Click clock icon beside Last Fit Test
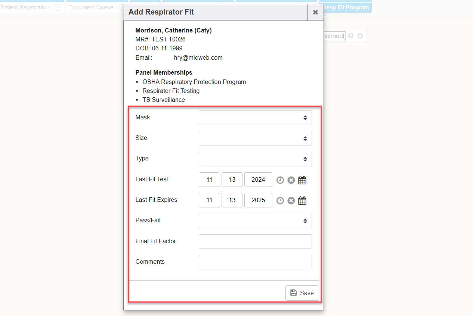 (x=280, y=180)
